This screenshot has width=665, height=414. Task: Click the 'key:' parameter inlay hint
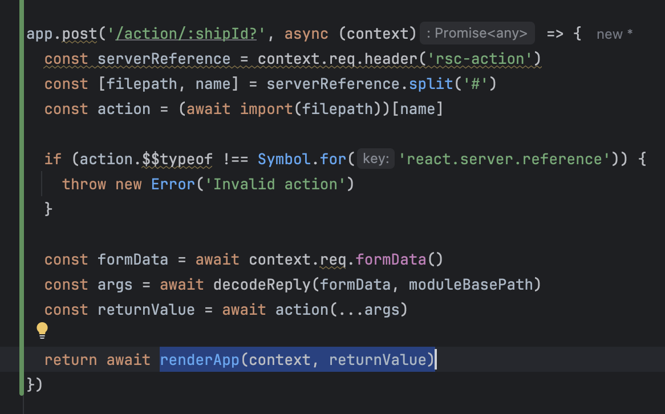pyautogui.click(x=376, y=159)
